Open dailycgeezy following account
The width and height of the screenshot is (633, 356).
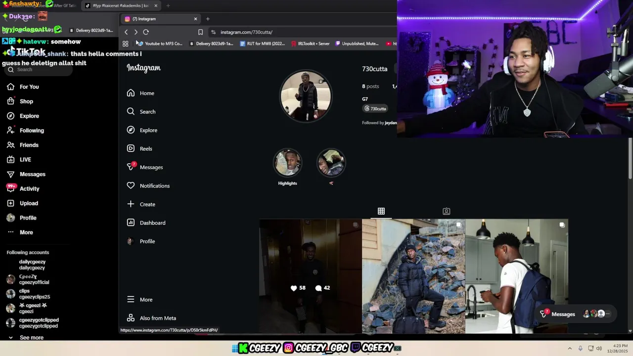(32, 265)
